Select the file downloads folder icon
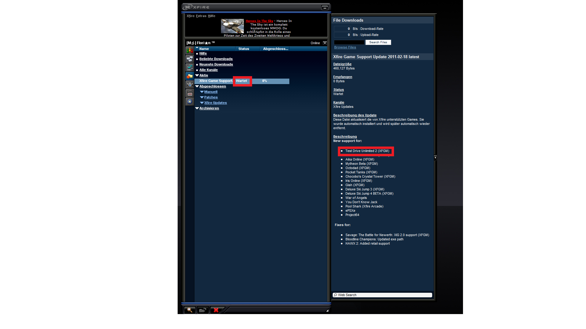Image resolution: width=586 pixels, height=329 pixels. point(190,76)
